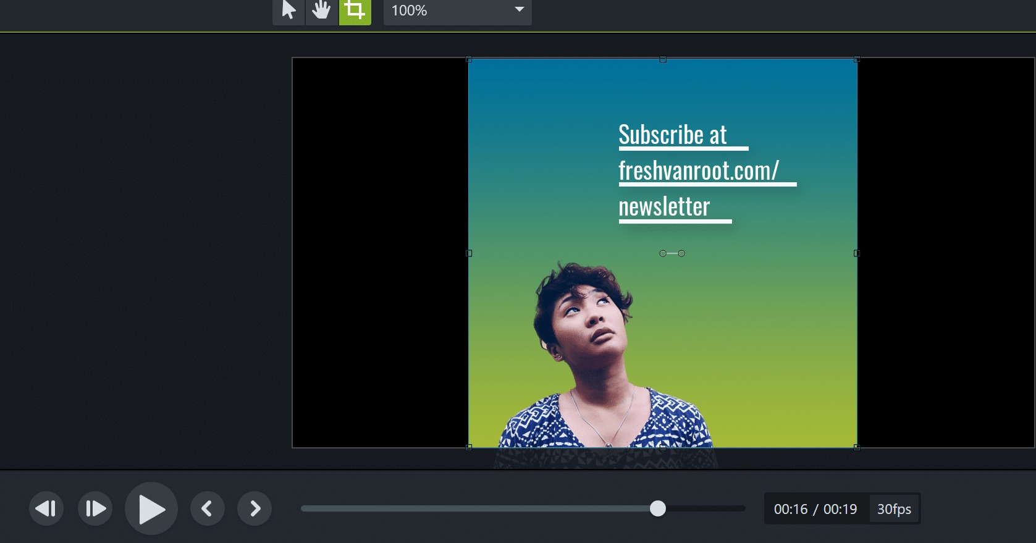Click the left-middle crop edge handle
The height and width of the screenshot is (543, 1036).
click(469, 253)
